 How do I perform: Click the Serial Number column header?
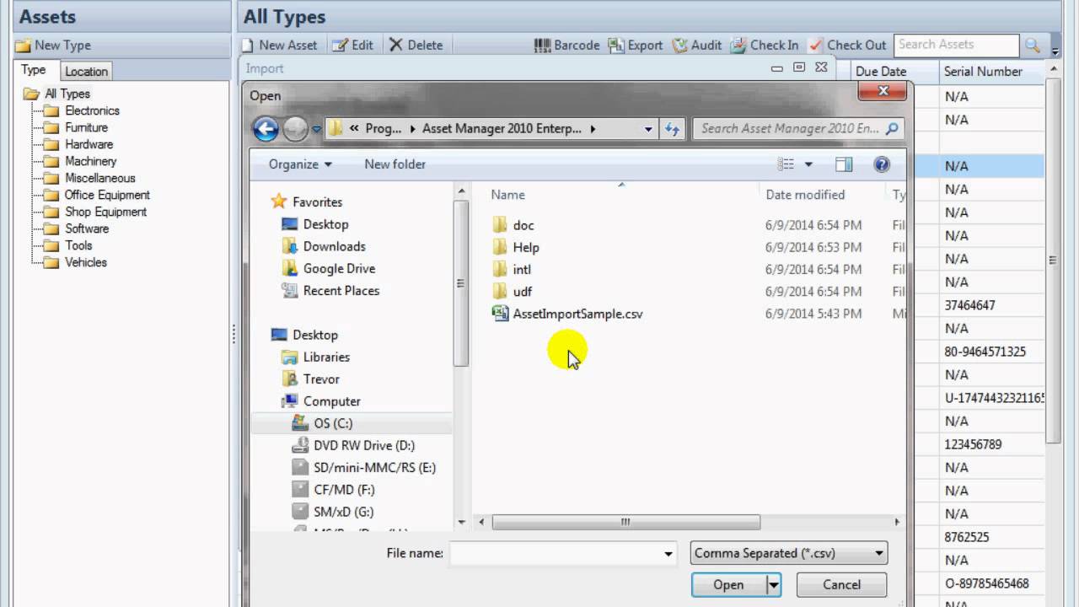(x=991, y=72)
